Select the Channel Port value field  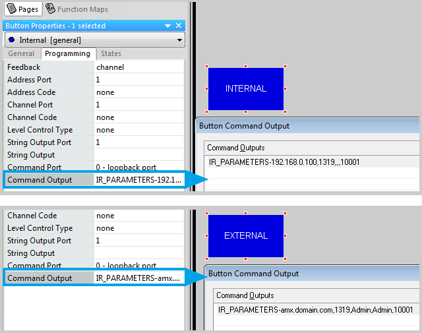(x=139, y=105)
